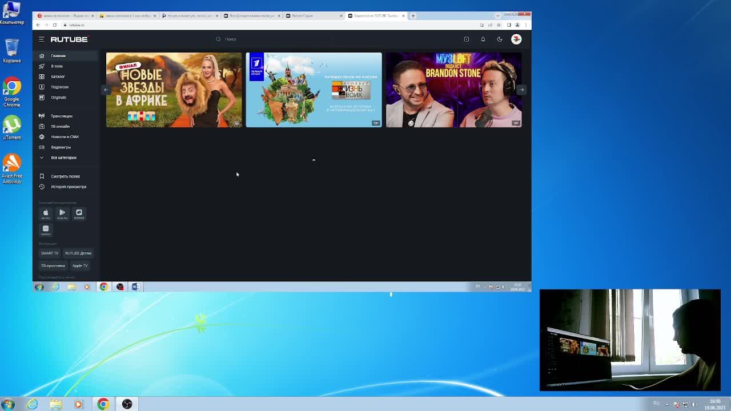
Task: Open the Rutube hamburger menu
Action: point(41,39)
